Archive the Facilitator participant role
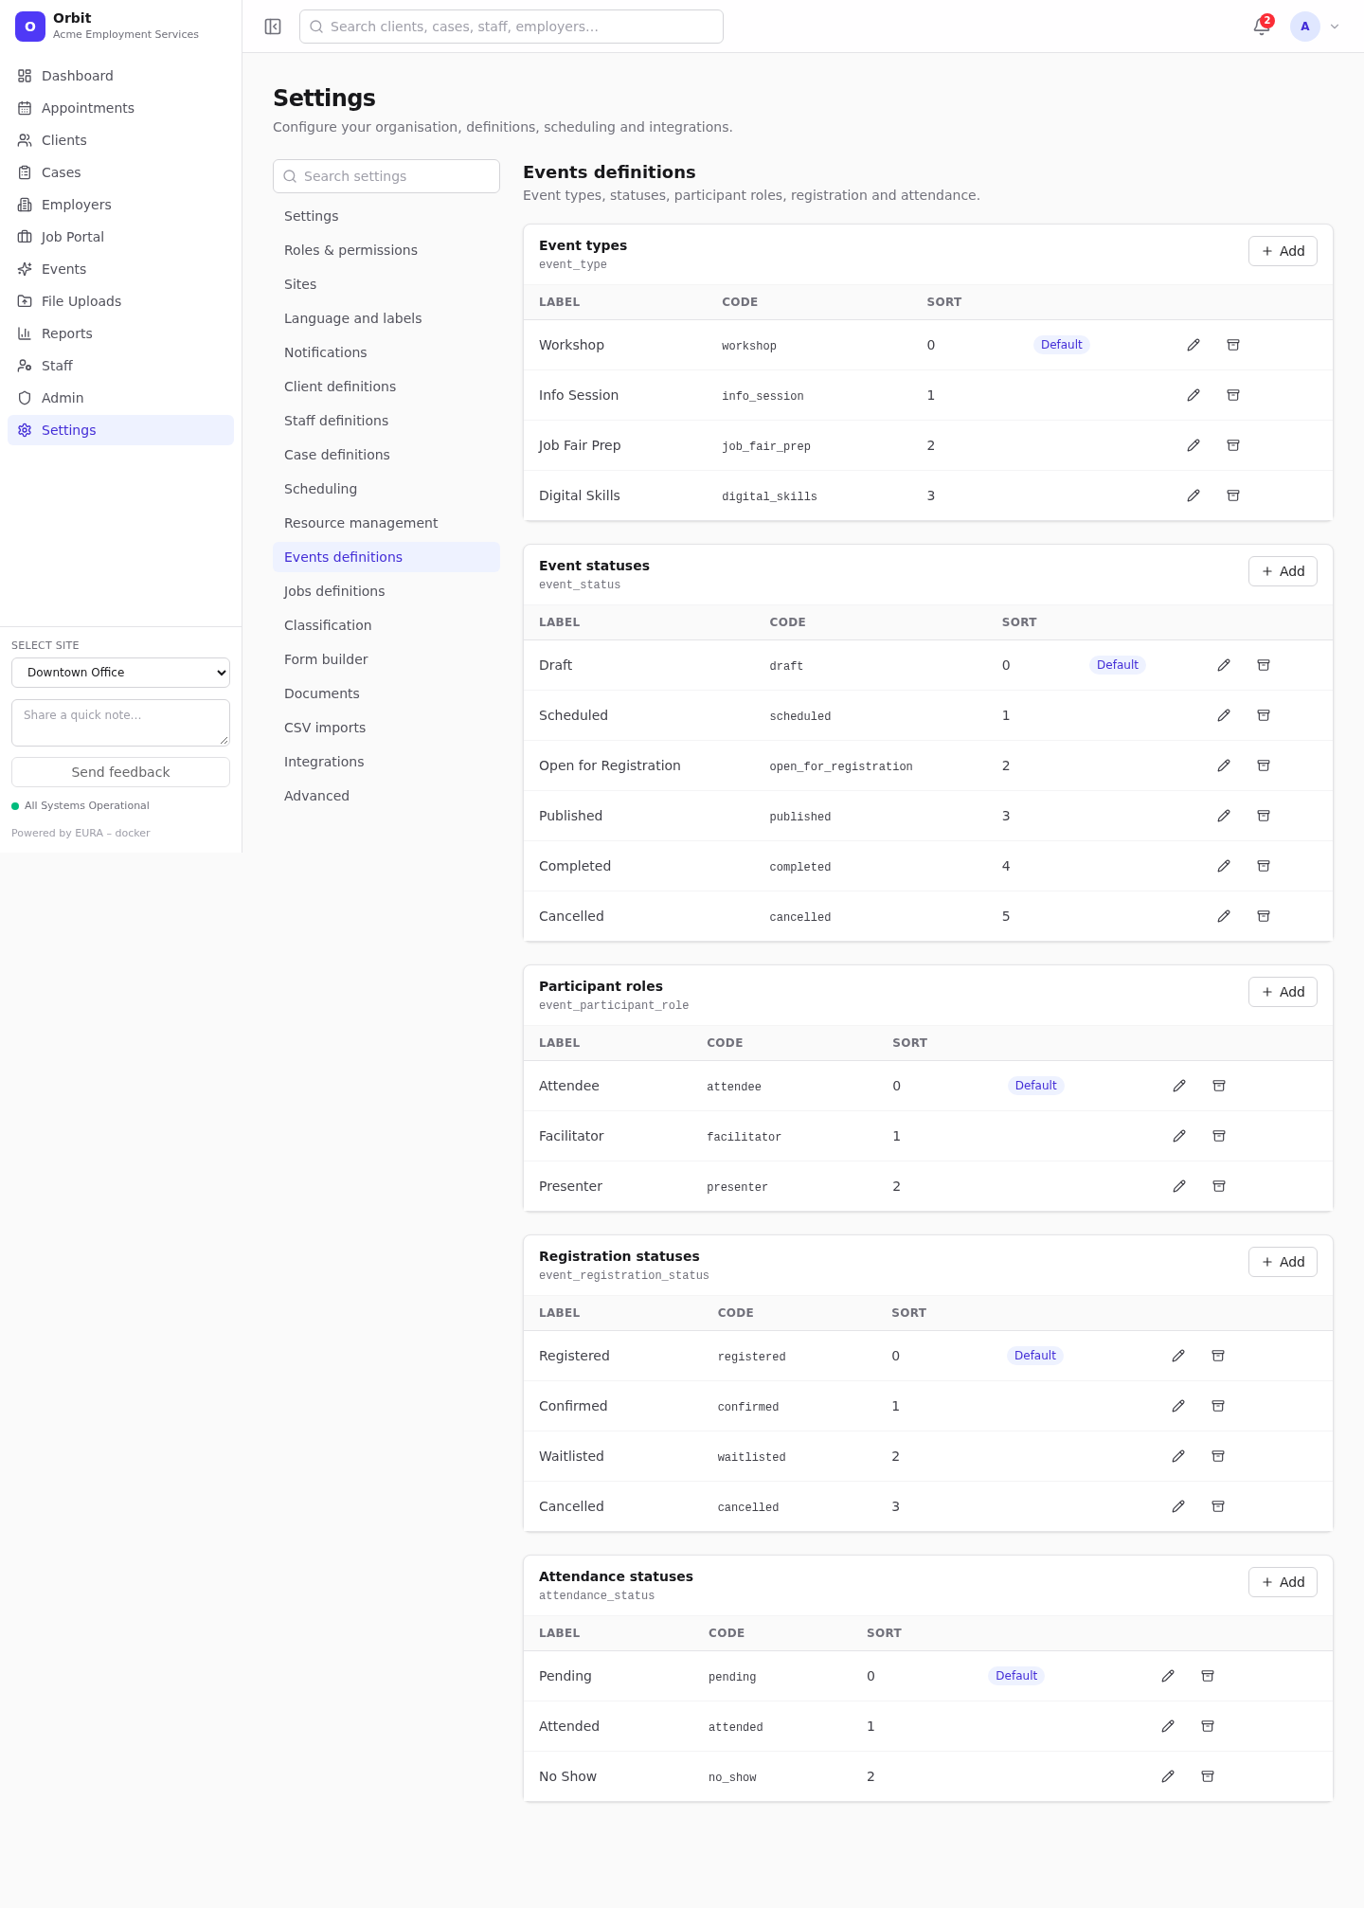1364x1908 pixels. tap(1219, 1136)
